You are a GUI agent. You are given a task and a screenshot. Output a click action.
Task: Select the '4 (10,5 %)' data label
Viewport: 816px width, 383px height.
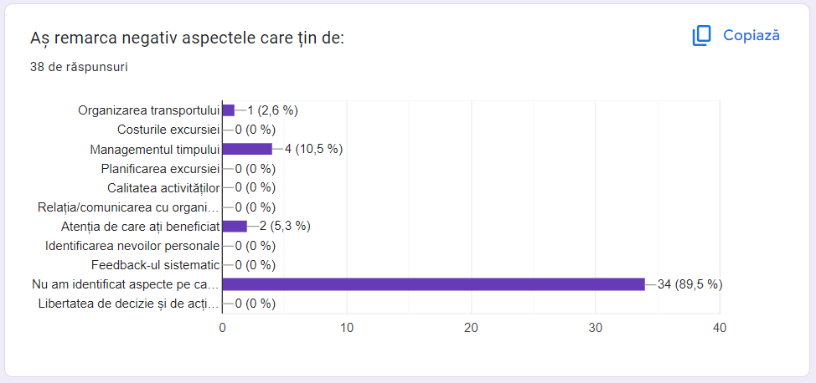[313, 149]
